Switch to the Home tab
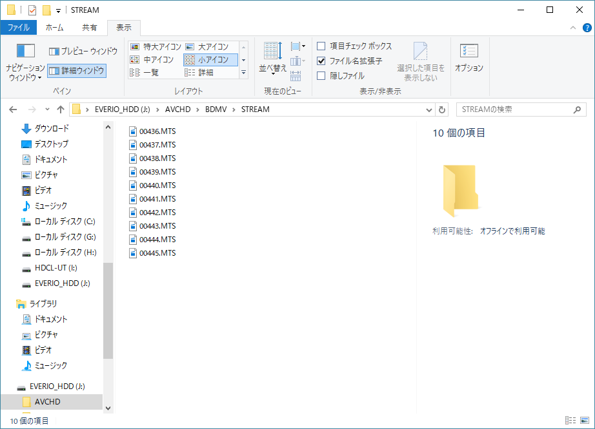The width and height of the screenshot is (595, 429). coord(55,28)
